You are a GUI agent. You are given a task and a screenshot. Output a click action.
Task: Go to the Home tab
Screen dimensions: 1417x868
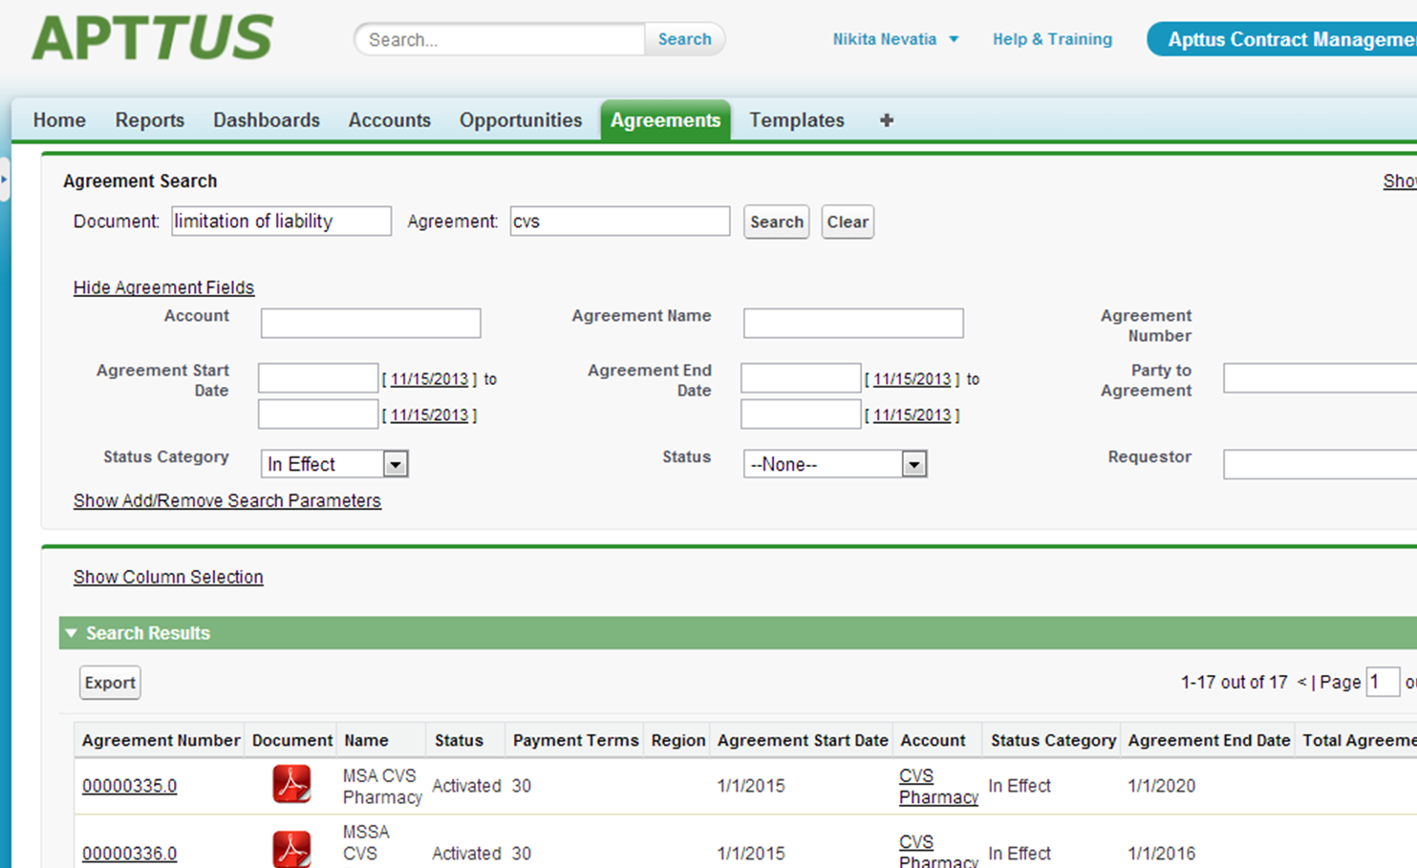(x=59, y=120)
